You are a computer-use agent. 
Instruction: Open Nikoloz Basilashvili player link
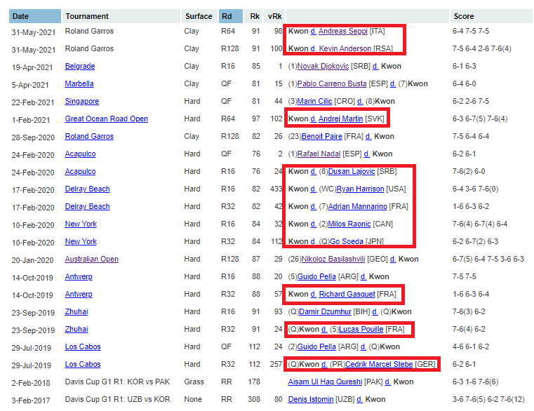coord(333,259)
